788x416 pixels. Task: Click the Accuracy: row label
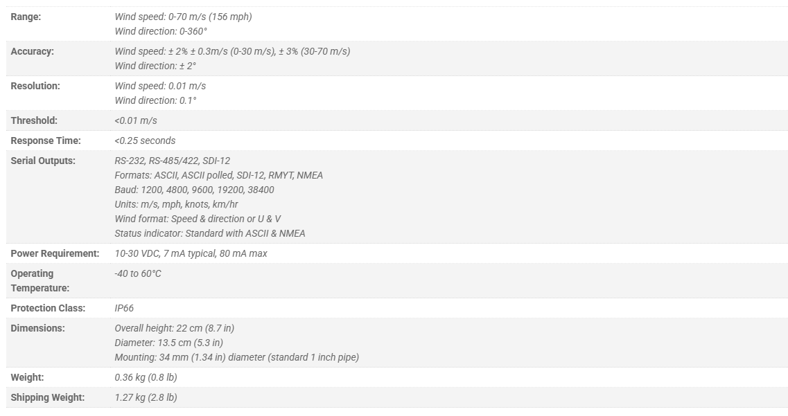pyautogui.click(x=32, y=51)
